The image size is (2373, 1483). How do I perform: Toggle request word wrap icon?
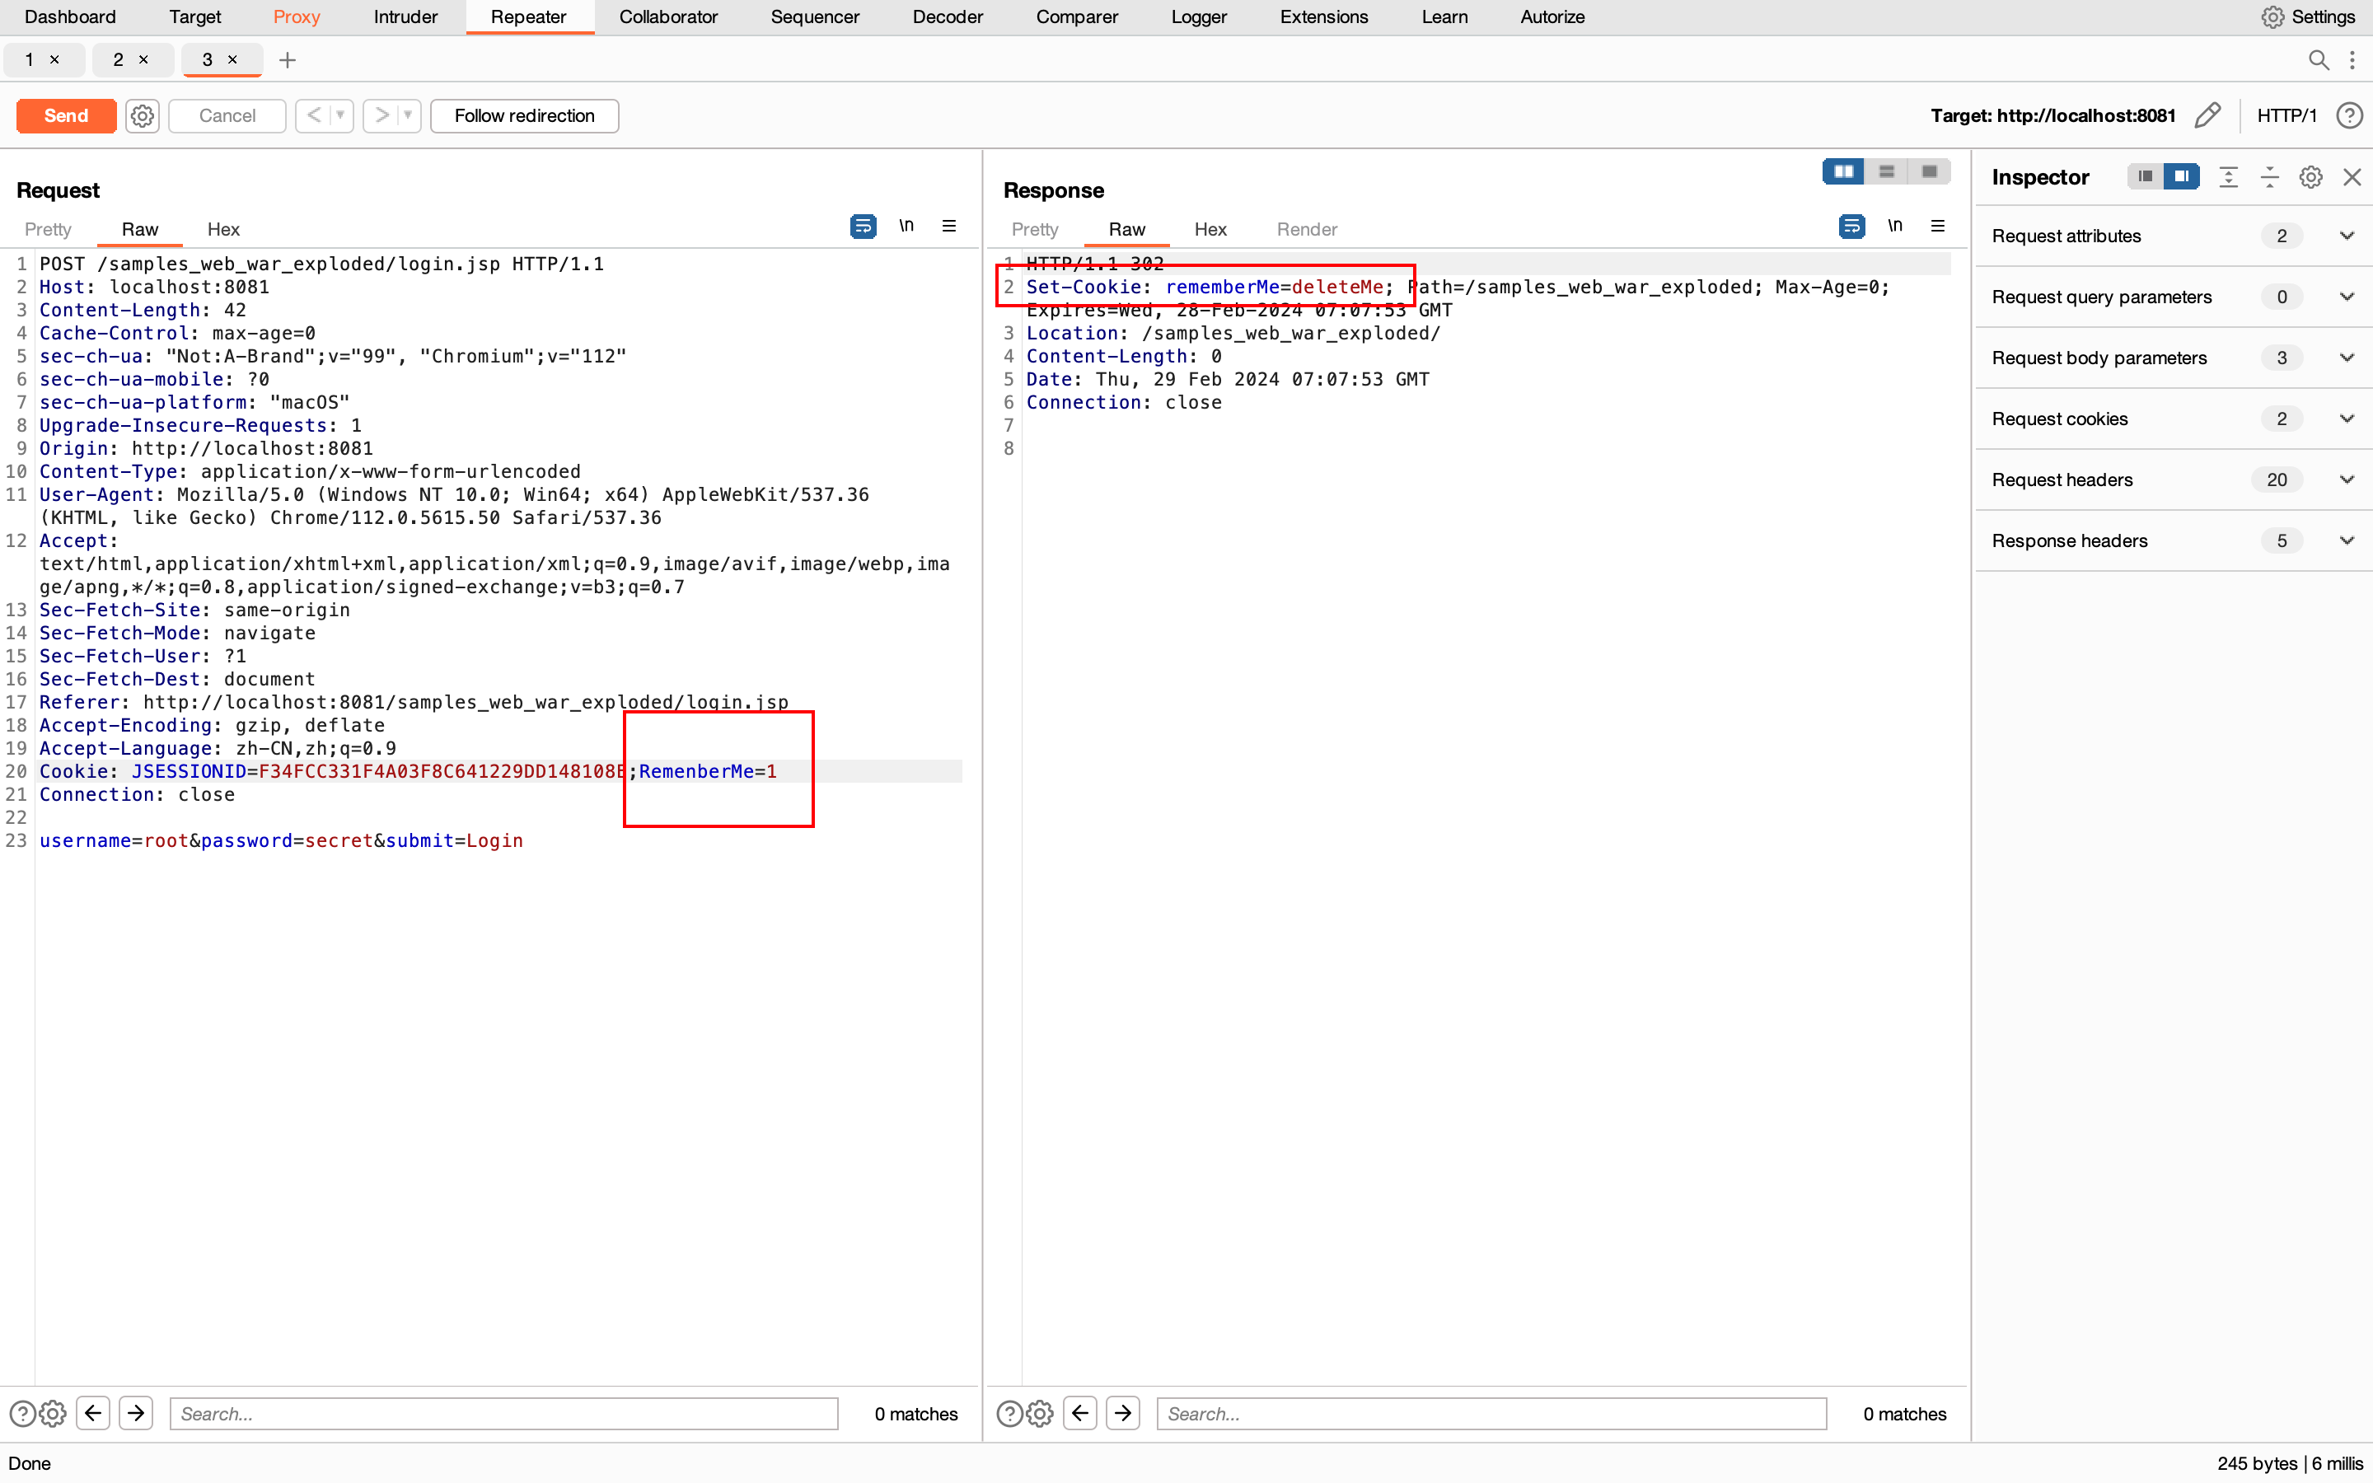click(x=863, y=226)
